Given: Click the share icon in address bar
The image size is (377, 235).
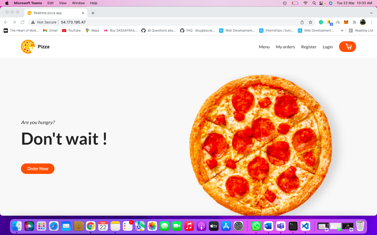Looking at the screenshot, I should (x=302, y=22).
